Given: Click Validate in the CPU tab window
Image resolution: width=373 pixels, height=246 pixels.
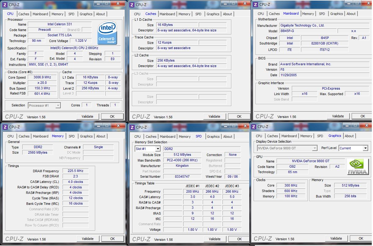Looking at the screenshot, I should click(x=87, y=116).
